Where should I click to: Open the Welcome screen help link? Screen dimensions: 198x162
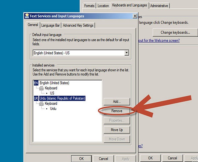coord(159,41)
